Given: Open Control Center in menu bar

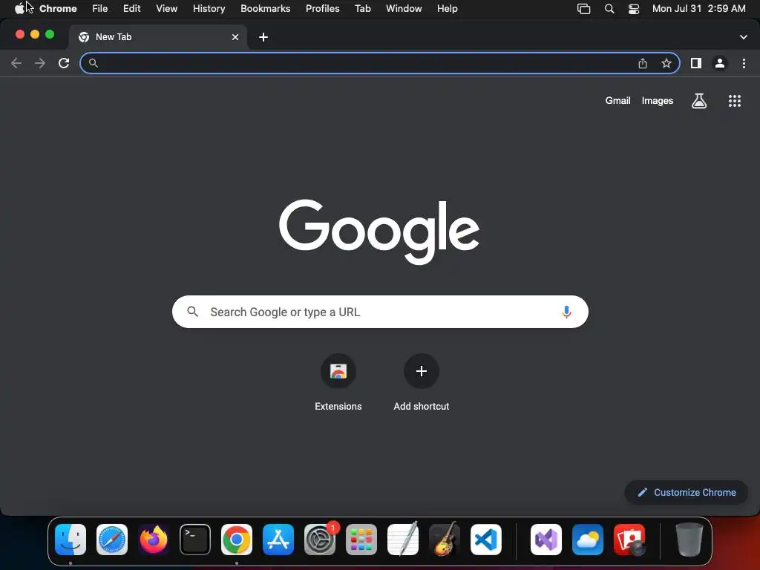Looking at the screenshot, I should click(634, 8).
